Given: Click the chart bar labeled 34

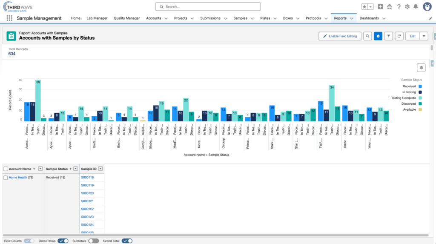Looking at the screenshot, I should 332,103.
